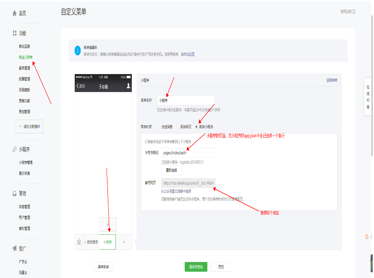
Task: Add a new top-level menu with plus
Action: tap(124, 242)
